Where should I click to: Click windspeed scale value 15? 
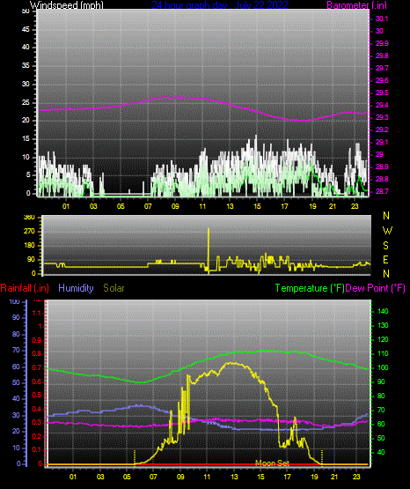(x=26, y=139)
